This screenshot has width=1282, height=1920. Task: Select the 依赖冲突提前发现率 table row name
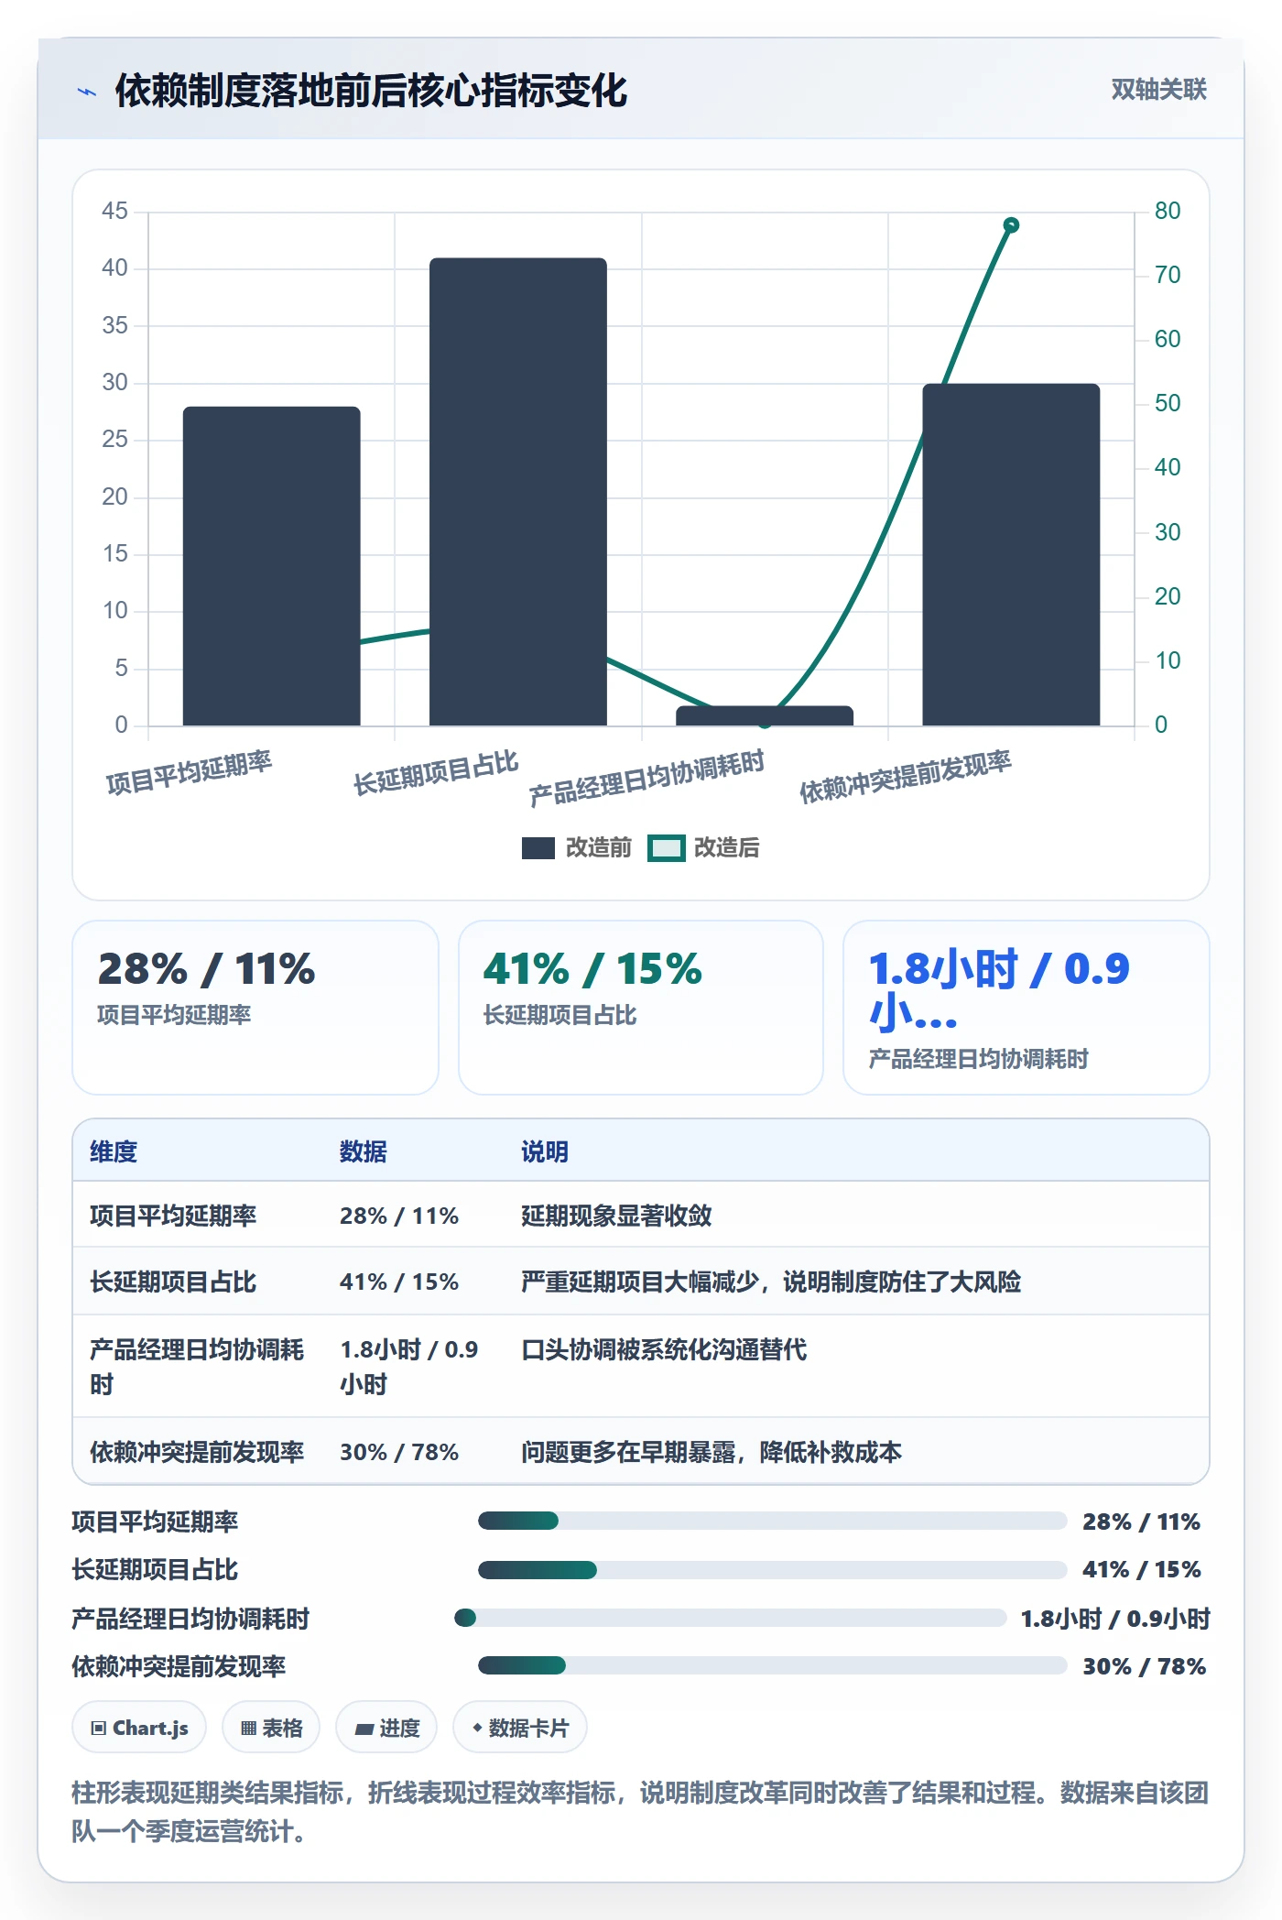[x=197, y=1452]
